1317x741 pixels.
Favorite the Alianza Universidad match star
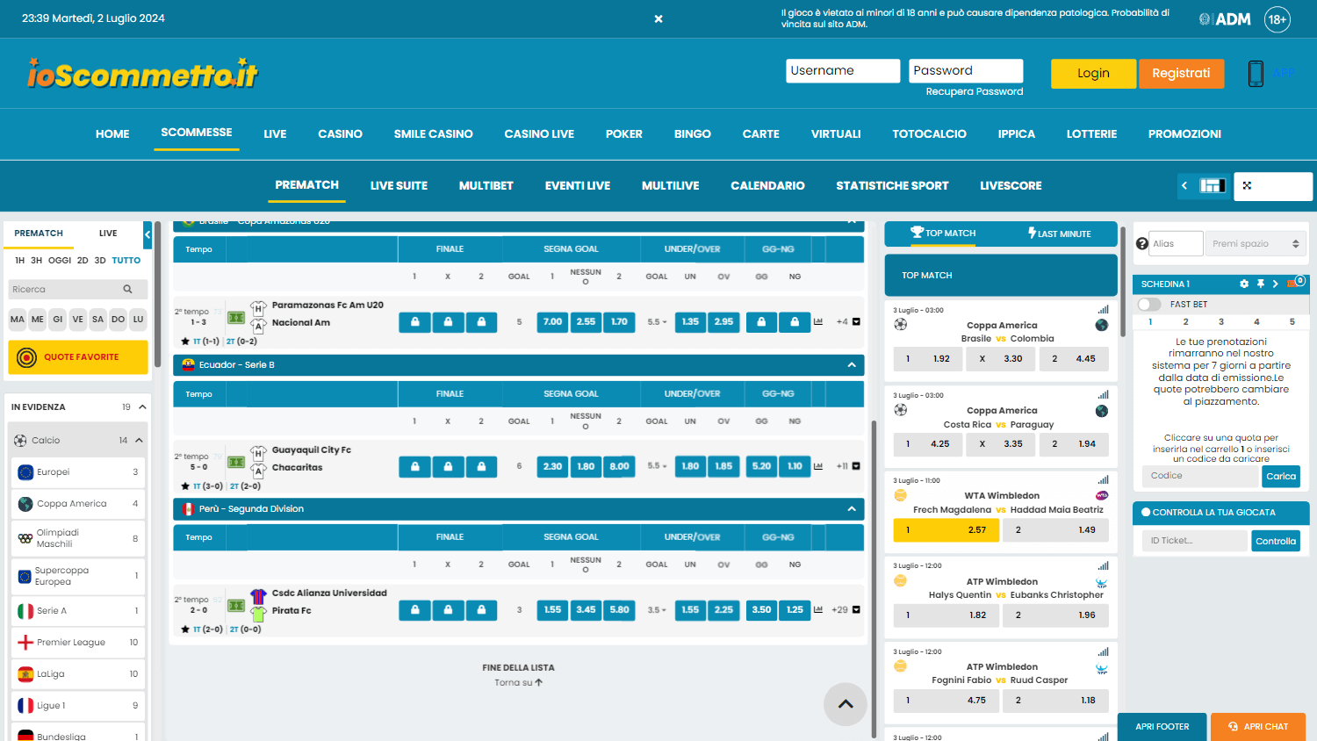point(184,629)
